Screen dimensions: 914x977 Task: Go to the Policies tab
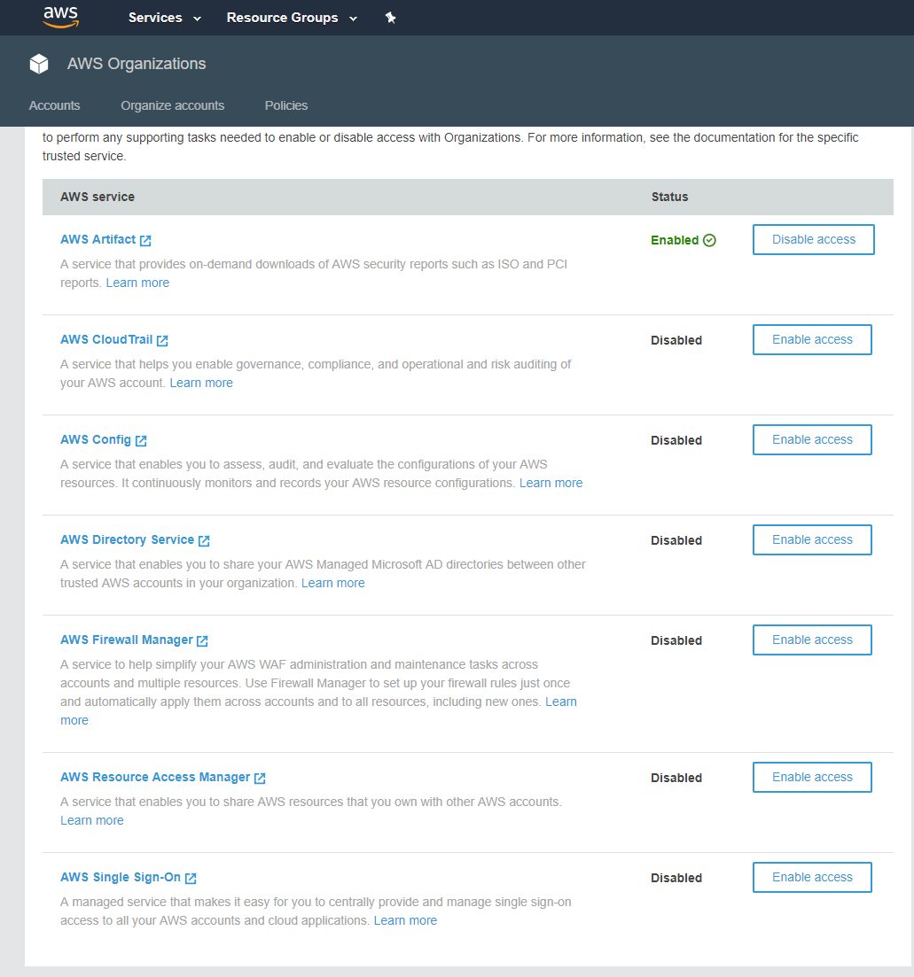click(x=286, y=105)
